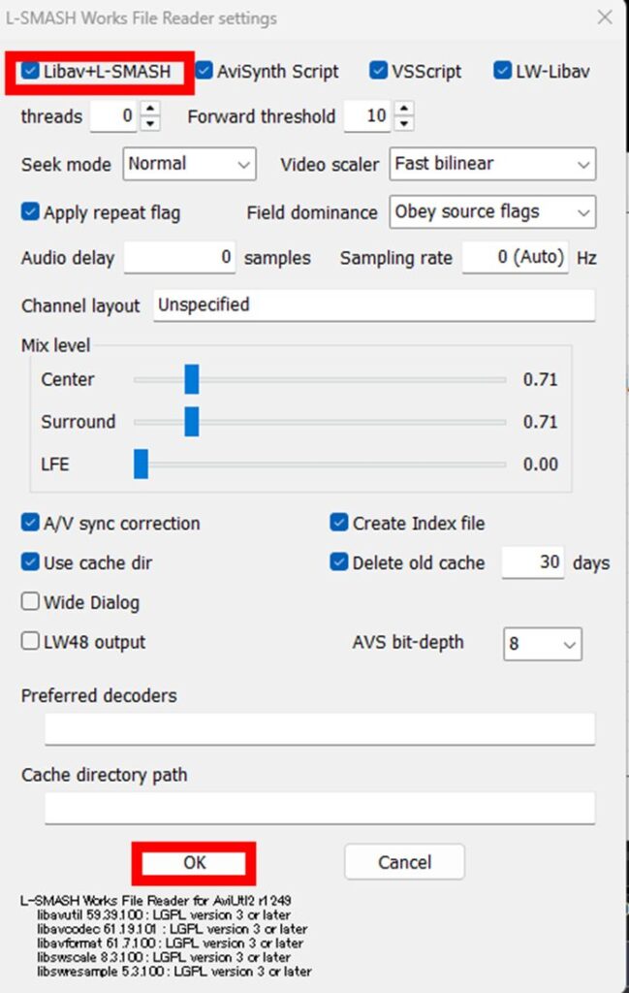629x993 pixels.
Task: Enable LW48 output option
Action: [30, 642]
